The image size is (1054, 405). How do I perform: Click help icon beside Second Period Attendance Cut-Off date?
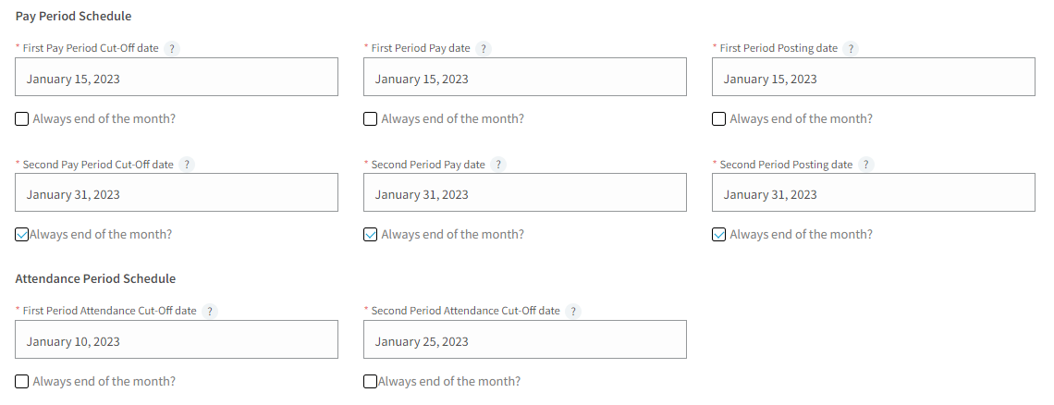coord(573,312)
